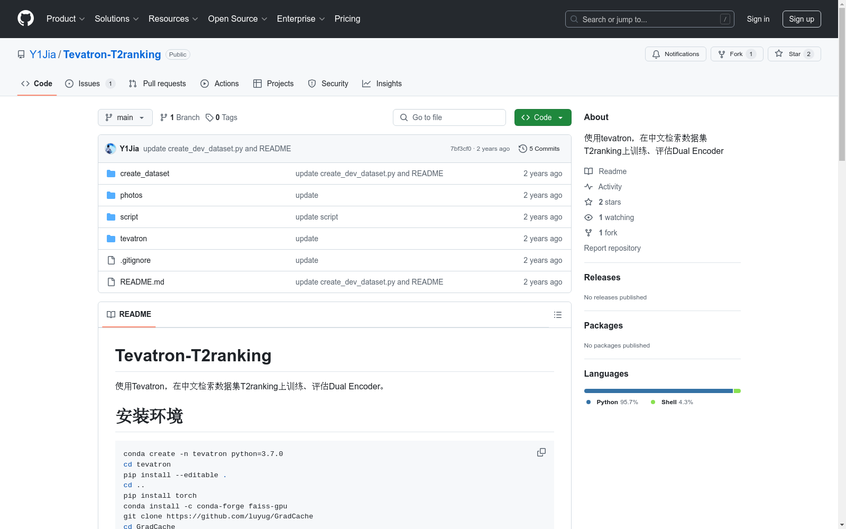Click the branch icon next to 1 Branch

pos(164,117)
